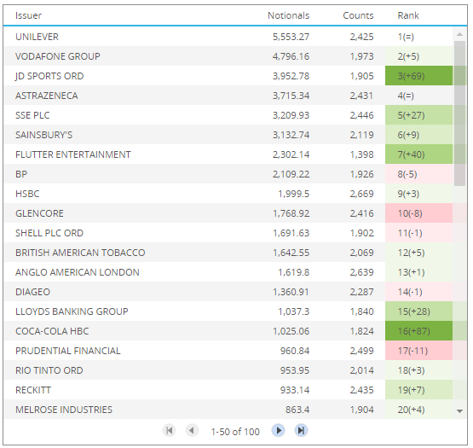This screenshot has width=473, height=448.
Task: Select the VODAFONE GROUP issuer name
Action: coord(58,56)
